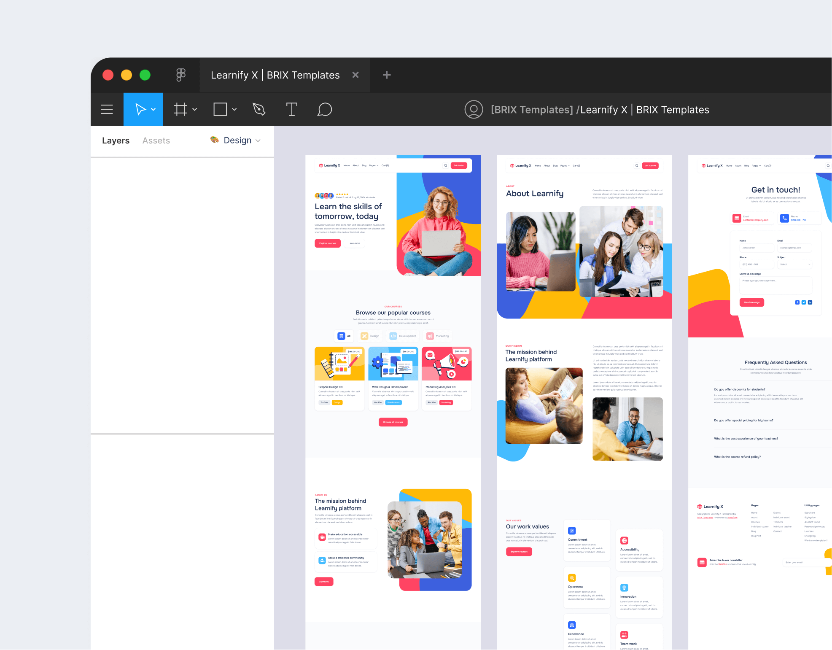
Task: Switch to the Assets tab
Action: 156,140
